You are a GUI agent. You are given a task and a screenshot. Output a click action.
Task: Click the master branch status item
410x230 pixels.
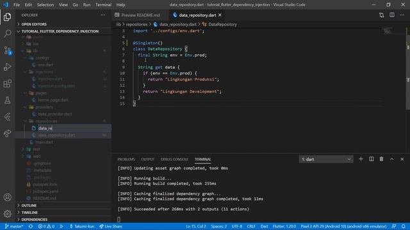(x=14, y=226)
